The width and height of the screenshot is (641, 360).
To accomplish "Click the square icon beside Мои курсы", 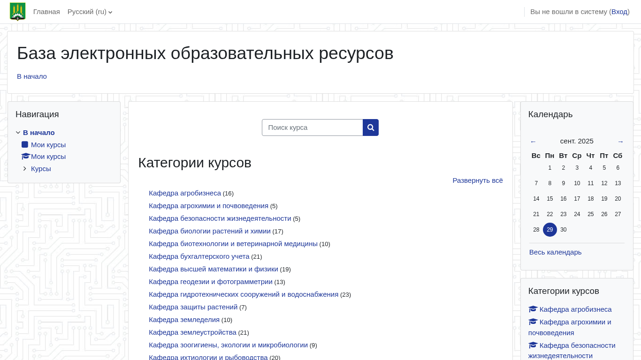I will point(25,145).
